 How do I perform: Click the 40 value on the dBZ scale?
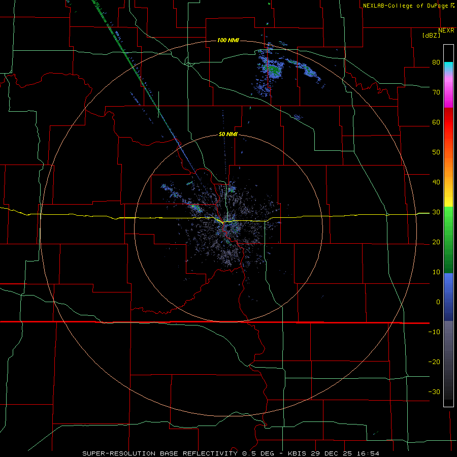click(436, 182)
